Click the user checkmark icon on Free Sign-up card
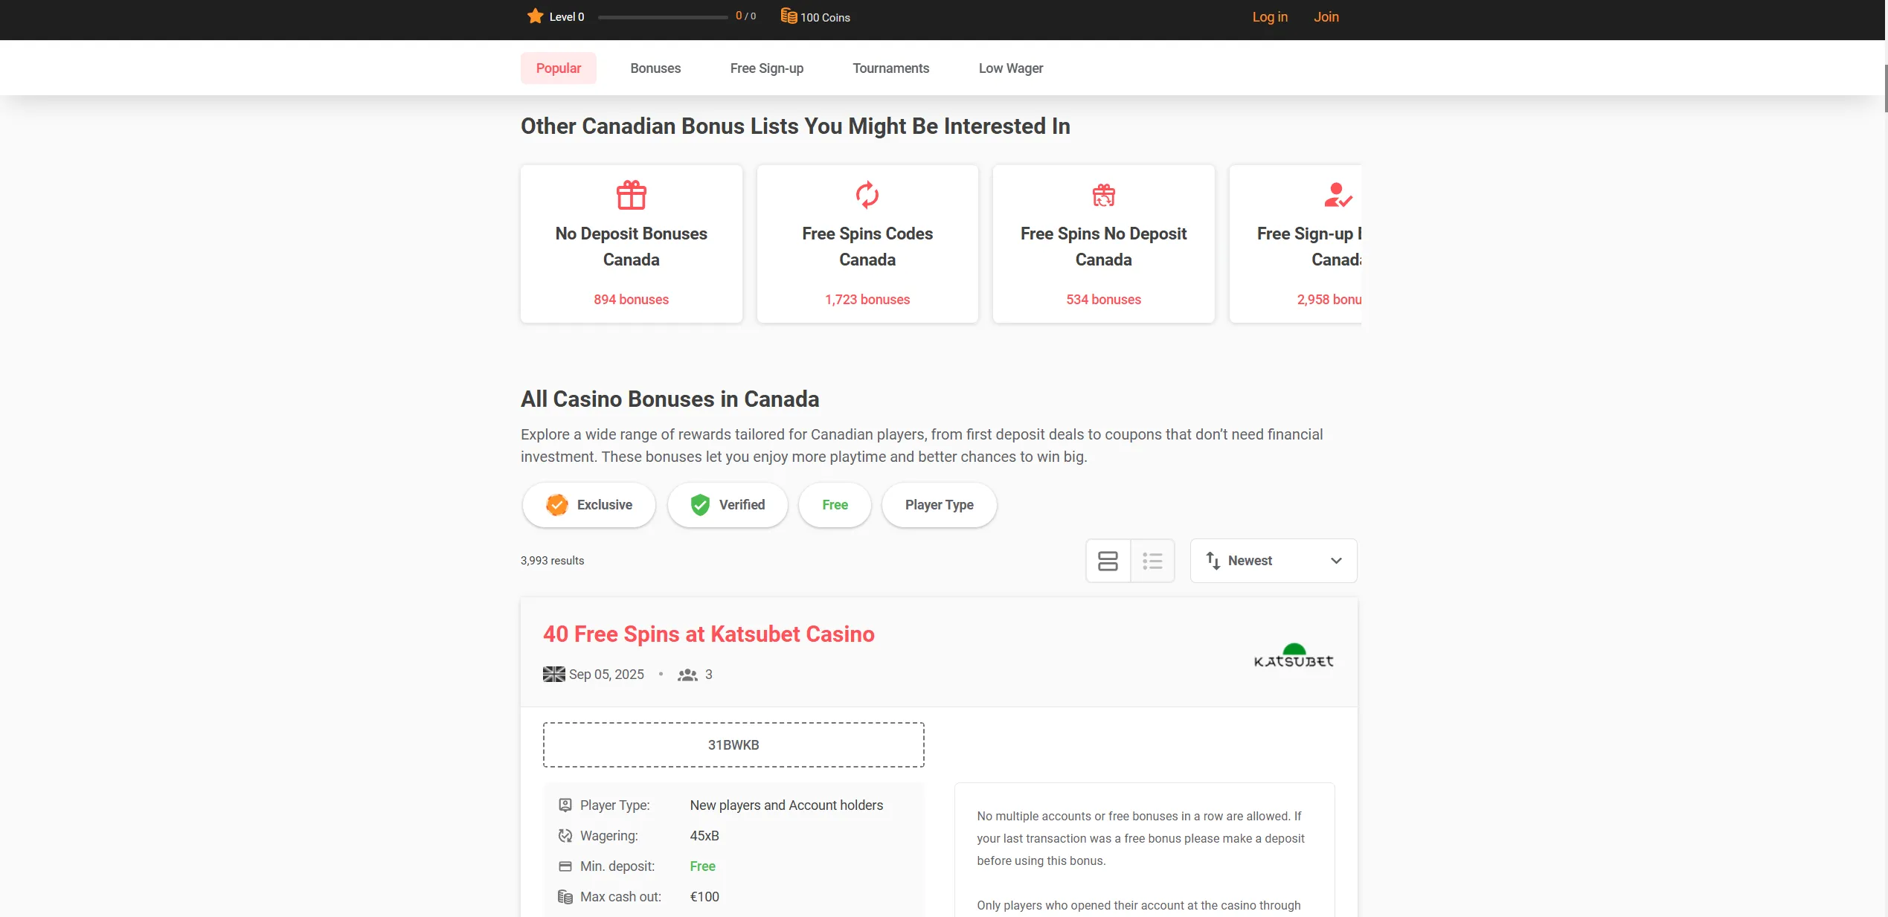This screenshot has height=917, width=1888. pyautogui.click(x=1338, y=195)
